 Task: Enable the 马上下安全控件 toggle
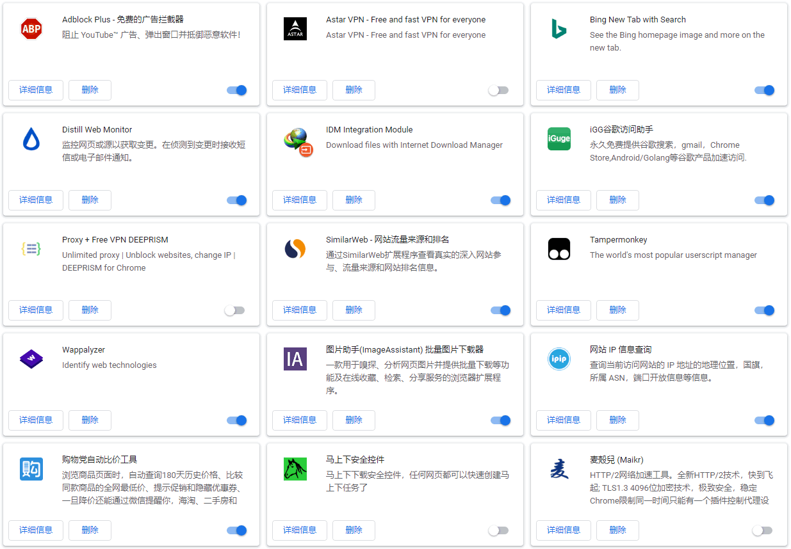(498, 530)
